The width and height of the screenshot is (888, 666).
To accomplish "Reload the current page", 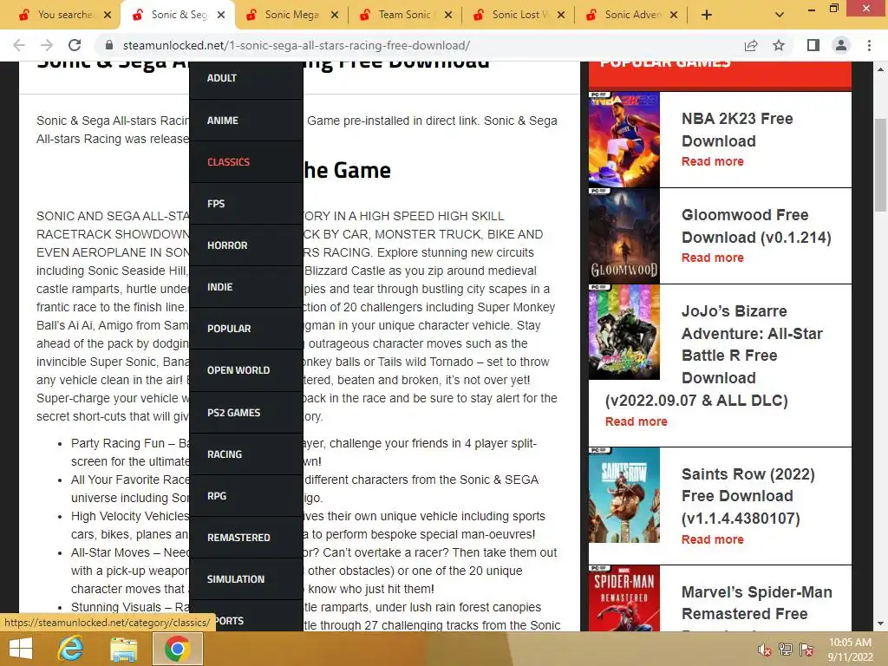I will [75, 45].
